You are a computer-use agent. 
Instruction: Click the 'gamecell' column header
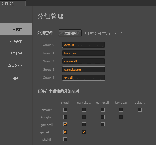click(x=102, y=103)
